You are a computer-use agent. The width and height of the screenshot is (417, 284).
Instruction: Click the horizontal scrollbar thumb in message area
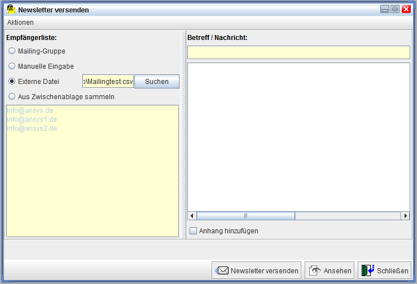tap(245, 216)
